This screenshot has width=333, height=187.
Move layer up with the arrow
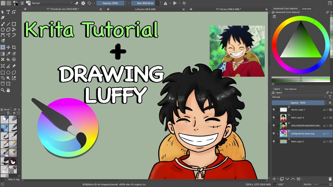[293, 179]
